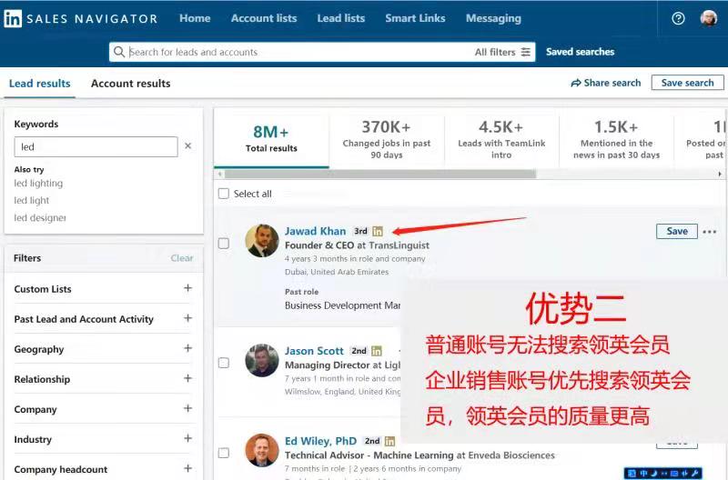This screenshot has height=480, width=728.
Task: Select Mentioned in the news tab
Action: pos(616,139)
